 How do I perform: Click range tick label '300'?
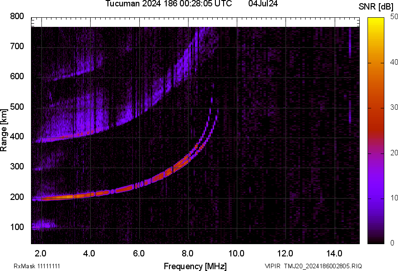(x=17, y=167)
